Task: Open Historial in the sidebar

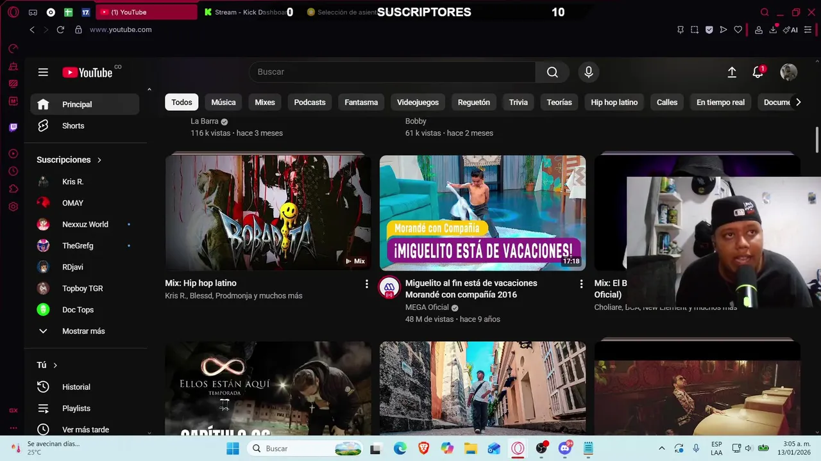Action: tap(85, 387)
